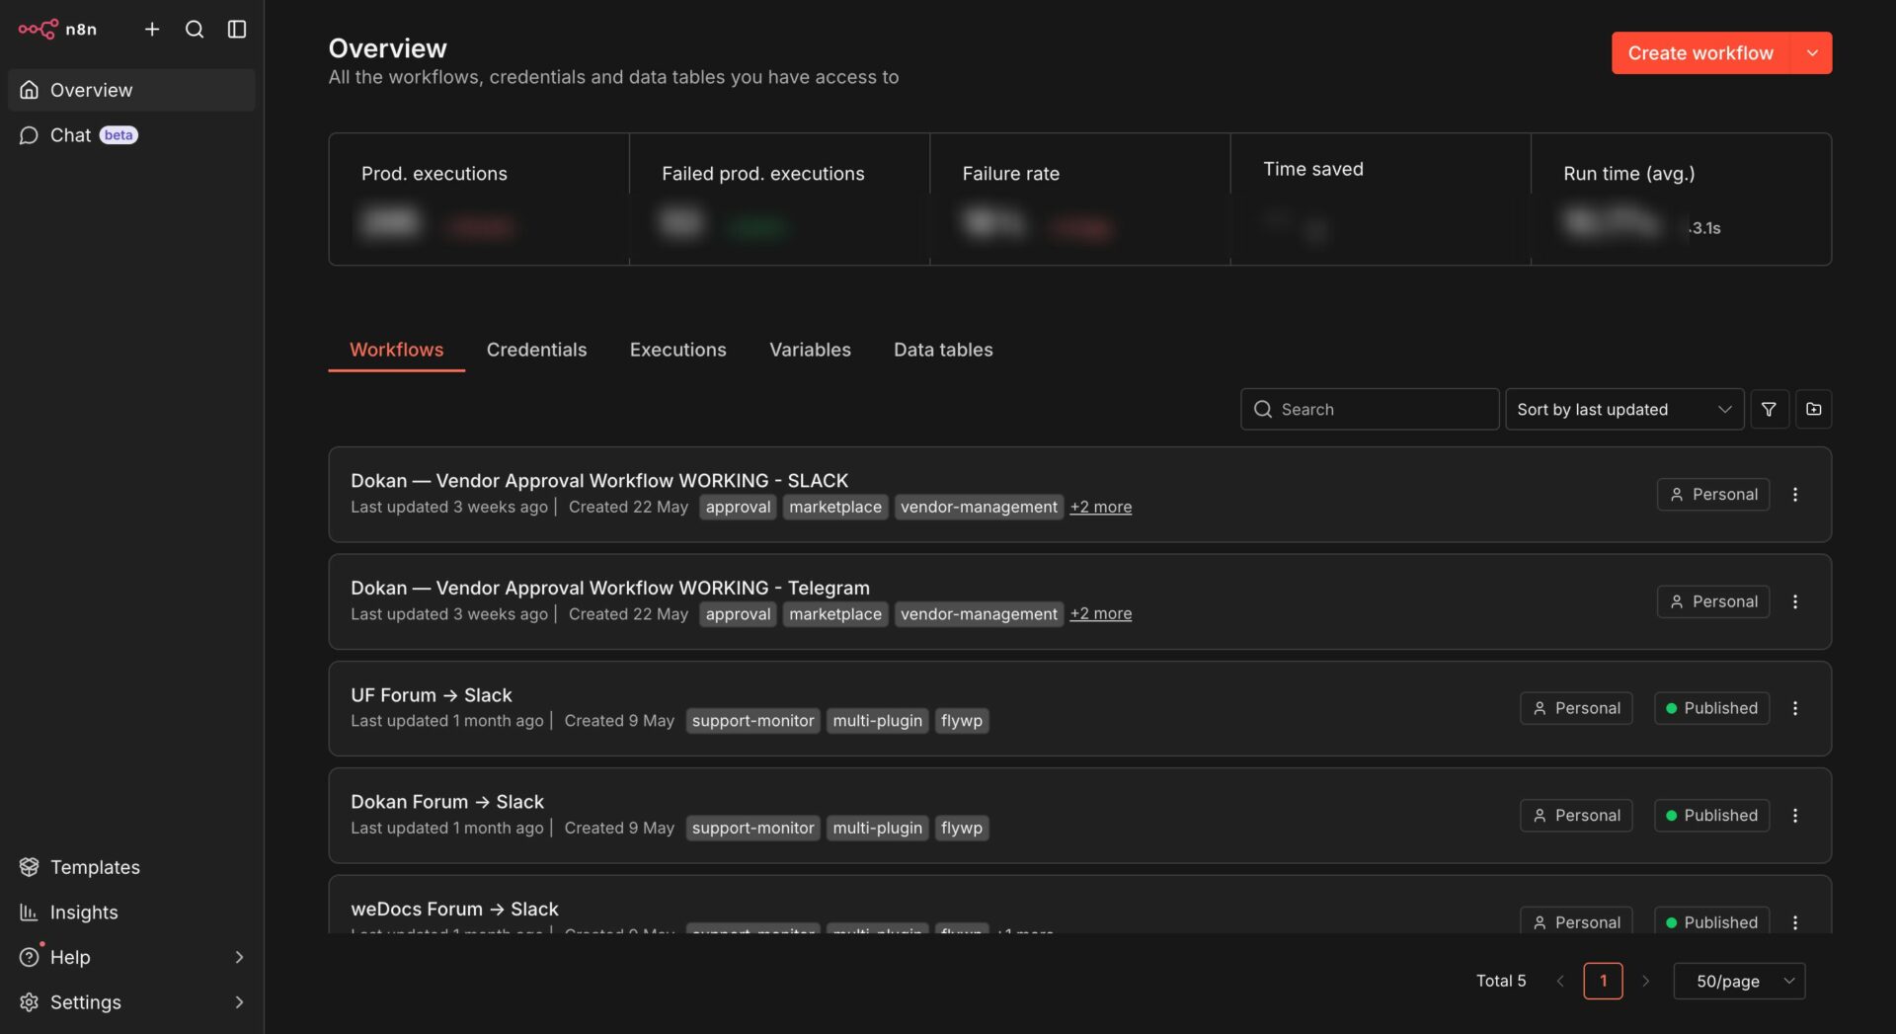The width and height of the screenshot is (1896, 1034).
Task: Click Personal badge on Dokan Forum workflow
Action: [x=1576, y=816]
